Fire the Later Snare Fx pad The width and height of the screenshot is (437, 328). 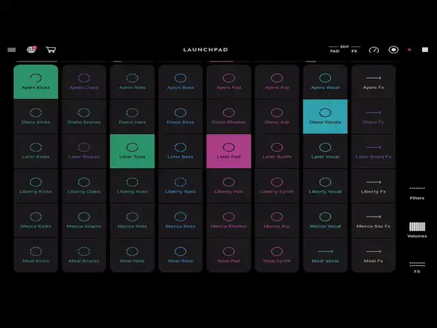point(373,151)
